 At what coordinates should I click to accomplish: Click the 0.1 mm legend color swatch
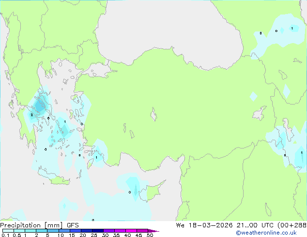pyautogui.click(x=8, y=231)
